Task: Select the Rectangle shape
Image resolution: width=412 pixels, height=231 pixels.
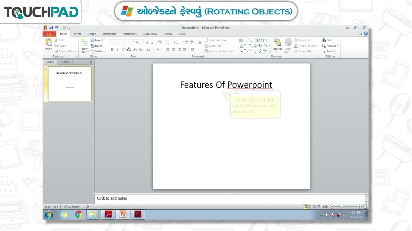Action: click(x=255, y=41)
